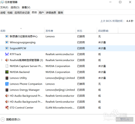This screenshot has width=135, height=124.
Task: Switch to the 用户 tab
Action: coord(41,12)
